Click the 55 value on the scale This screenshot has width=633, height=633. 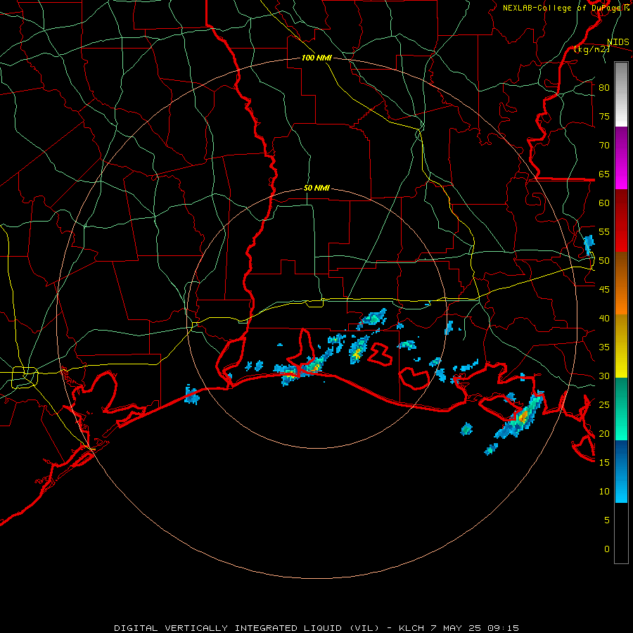coord(604,231)
